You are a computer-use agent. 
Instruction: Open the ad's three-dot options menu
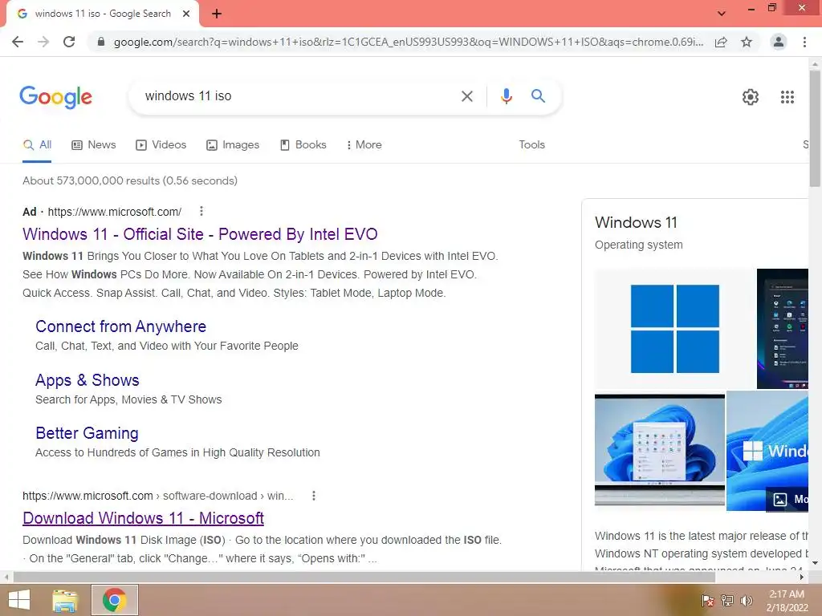pyautogui.click(x=201, y=211)
